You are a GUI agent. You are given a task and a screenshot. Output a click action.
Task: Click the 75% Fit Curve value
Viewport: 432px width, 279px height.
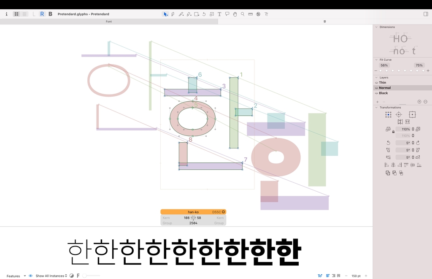418,65
